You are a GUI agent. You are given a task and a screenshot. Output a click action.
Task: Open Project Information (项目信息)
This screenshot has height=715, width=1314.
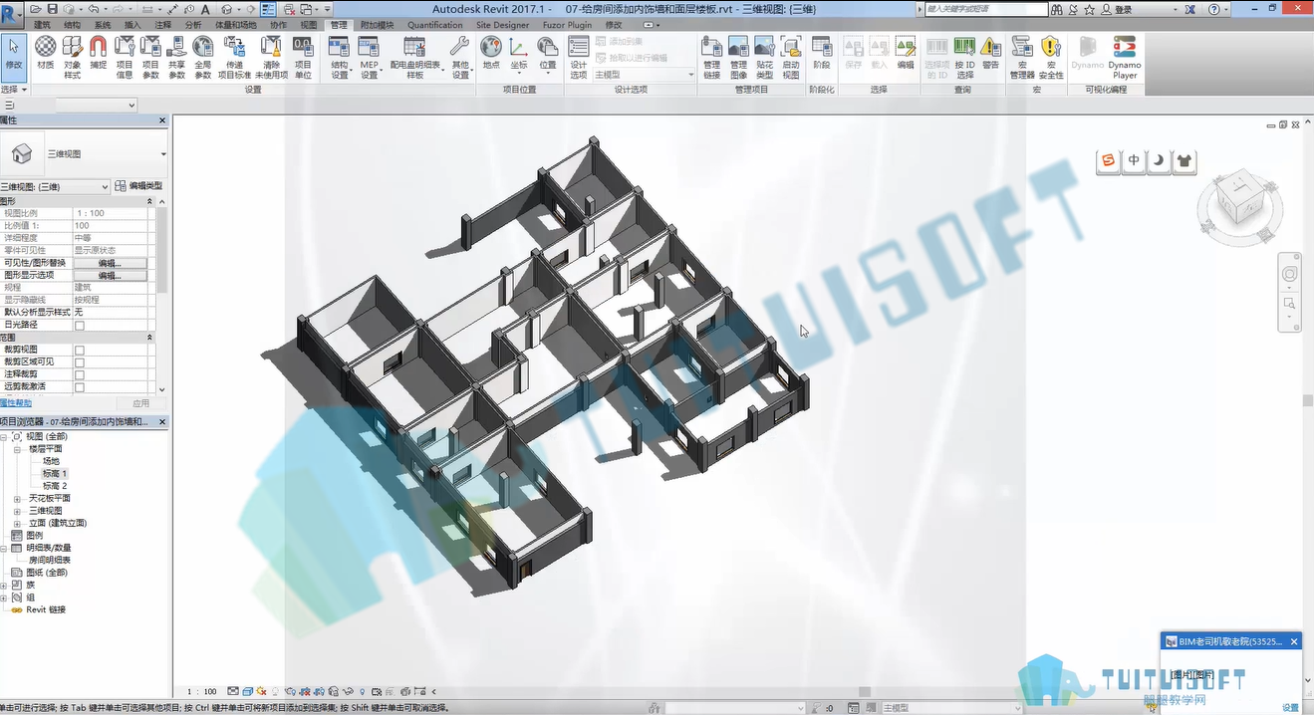[125, 58]
